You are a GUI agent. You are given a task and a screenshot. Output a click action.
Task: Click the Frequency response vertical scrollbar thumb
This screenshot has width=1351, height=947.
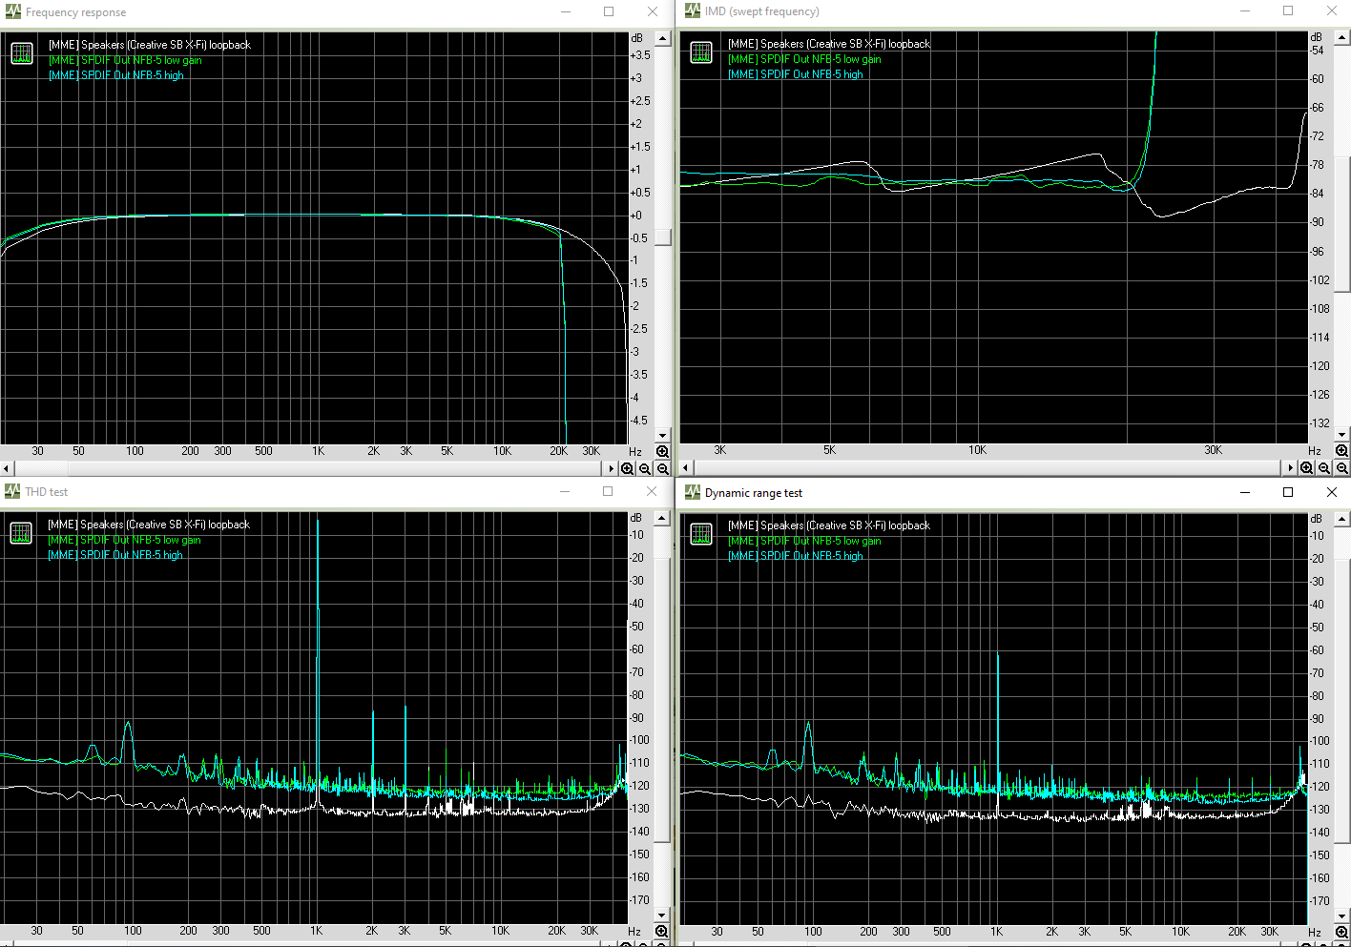tap(663, 237)
